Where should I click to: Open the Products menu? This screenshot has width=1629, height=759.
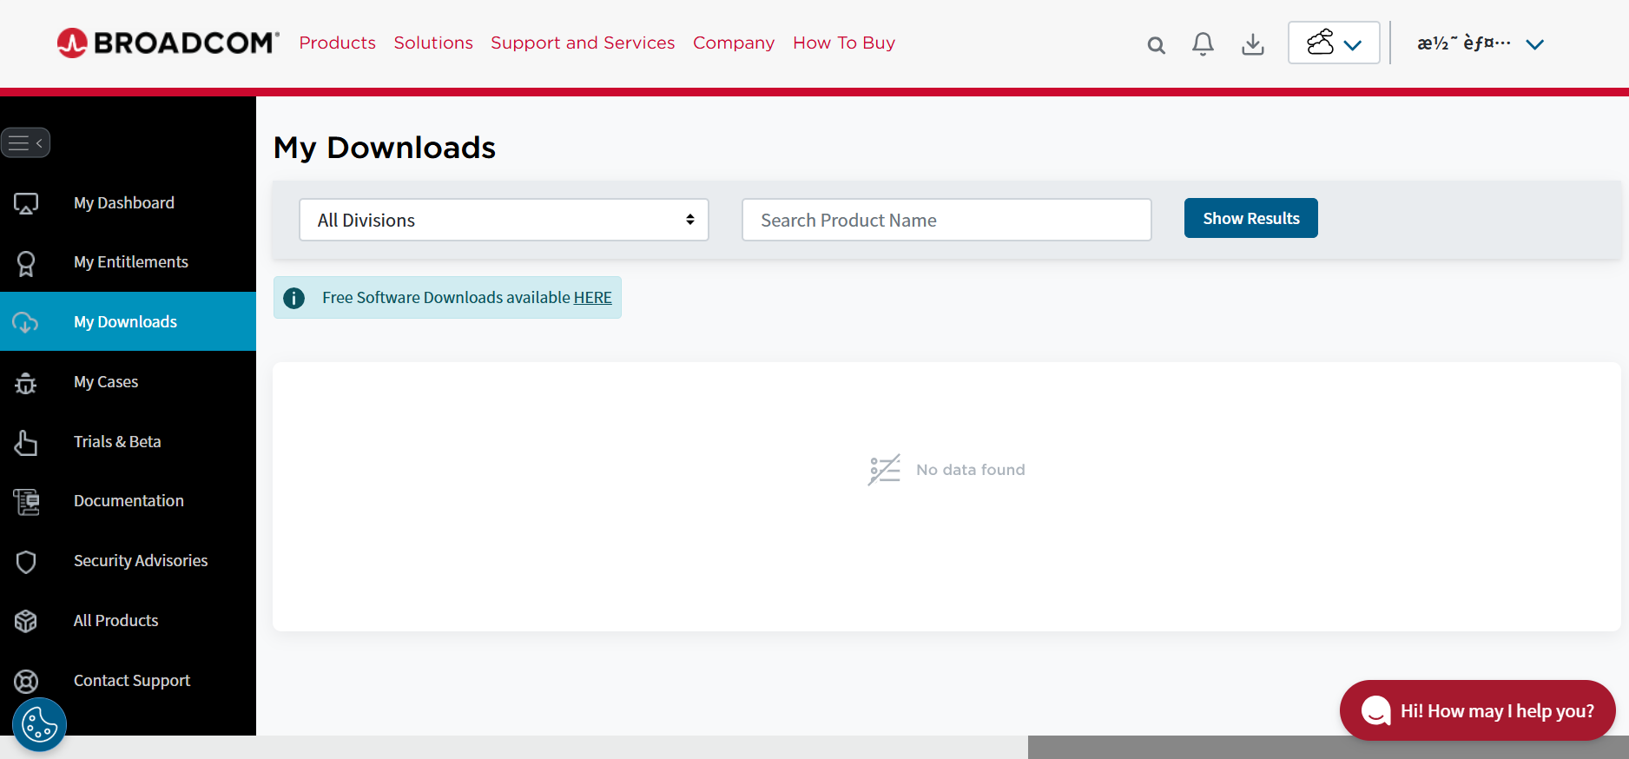point(338,43)
